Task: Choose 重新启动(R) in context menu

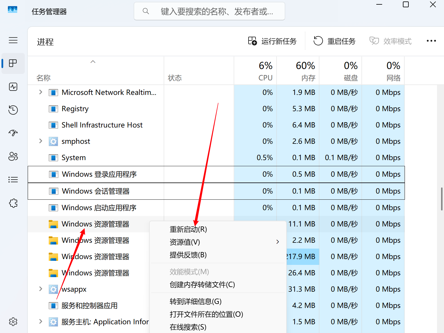Action: click(x=218, y=229)
